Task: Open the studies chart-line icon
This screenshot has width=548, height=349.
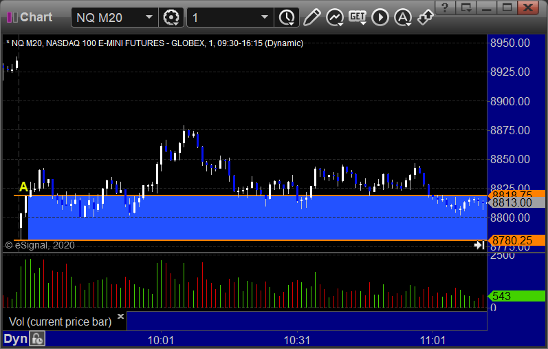Action: pos(334,17)
